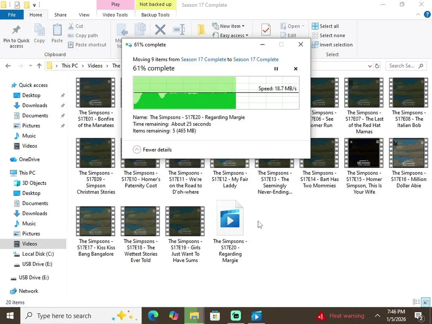Show hidden system tray icons
Screen dimensions: 432x324
(x=378, y=316)
